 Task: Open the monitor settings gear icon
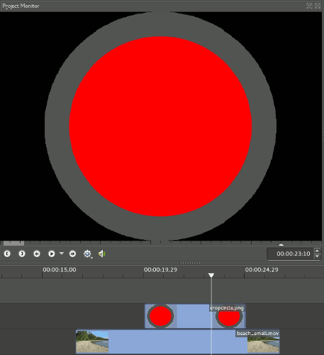87,253
